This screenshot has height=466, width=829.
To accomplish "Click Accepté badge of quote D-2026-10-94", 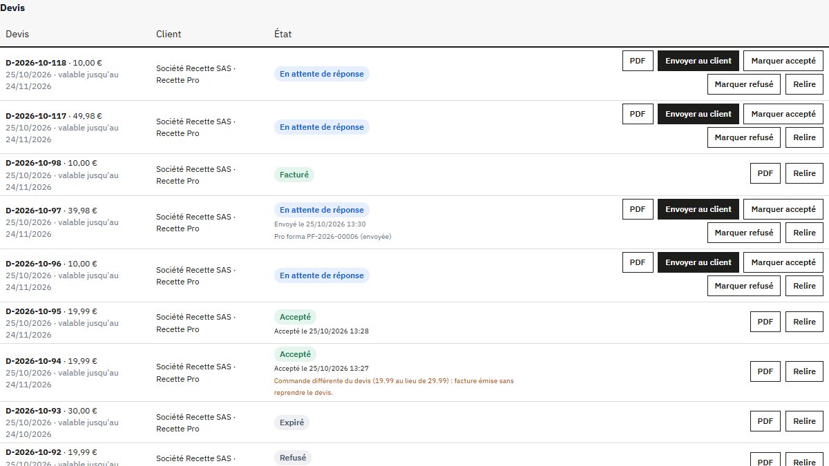I will click(295, 354).
